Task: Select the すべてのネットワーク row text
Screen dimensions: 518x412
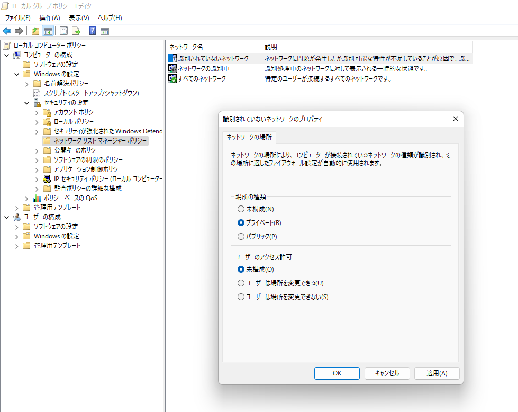Action: pyautogui.click(x=202, y=79)
